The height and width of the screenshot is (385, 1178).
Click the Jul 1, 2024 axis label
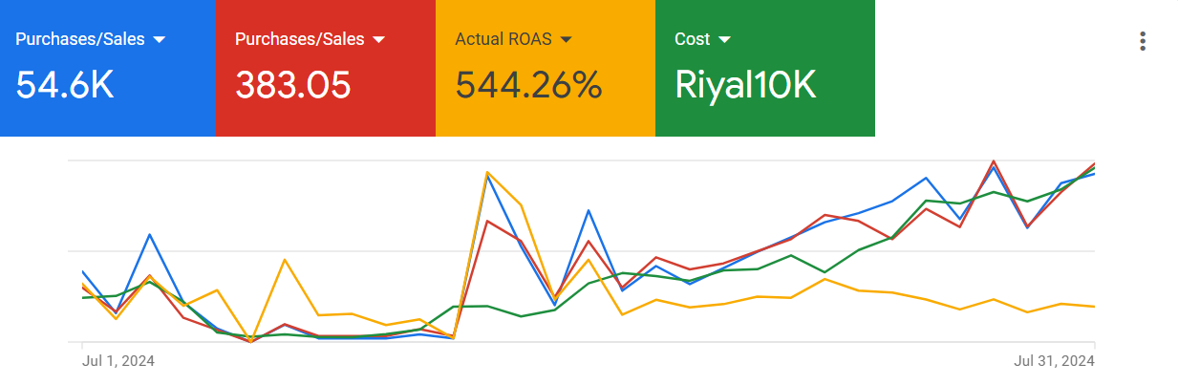pyautogui.click(x=118, y=361)
